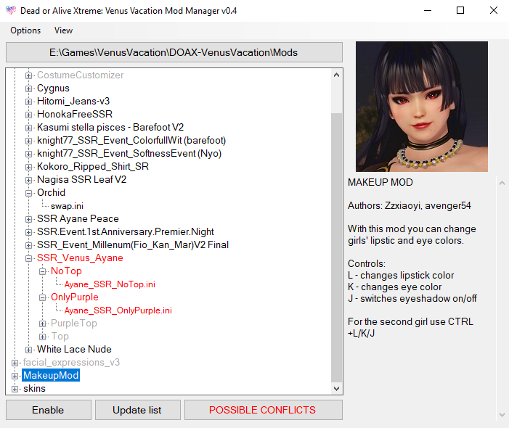Select the facial_expressions_v3 entry
Screen dimensions: 509x428
pyautogui.click(x=71, y=362)
